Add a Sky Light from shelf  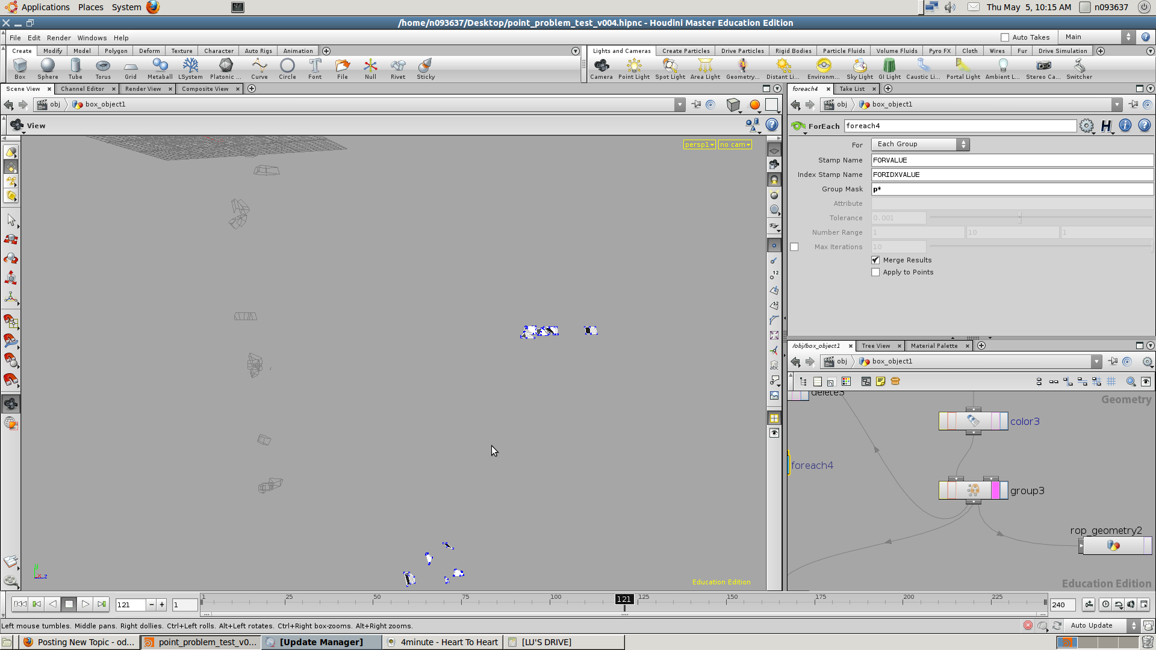click(860, 69)
